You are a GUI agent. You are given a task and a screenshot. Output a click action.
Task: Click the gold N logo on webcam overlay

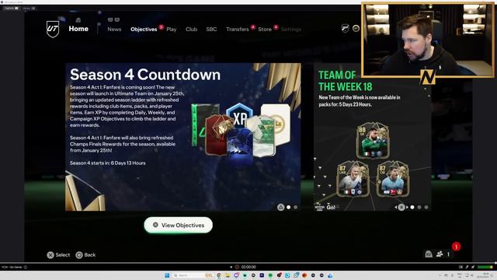[x=428, y=76]
